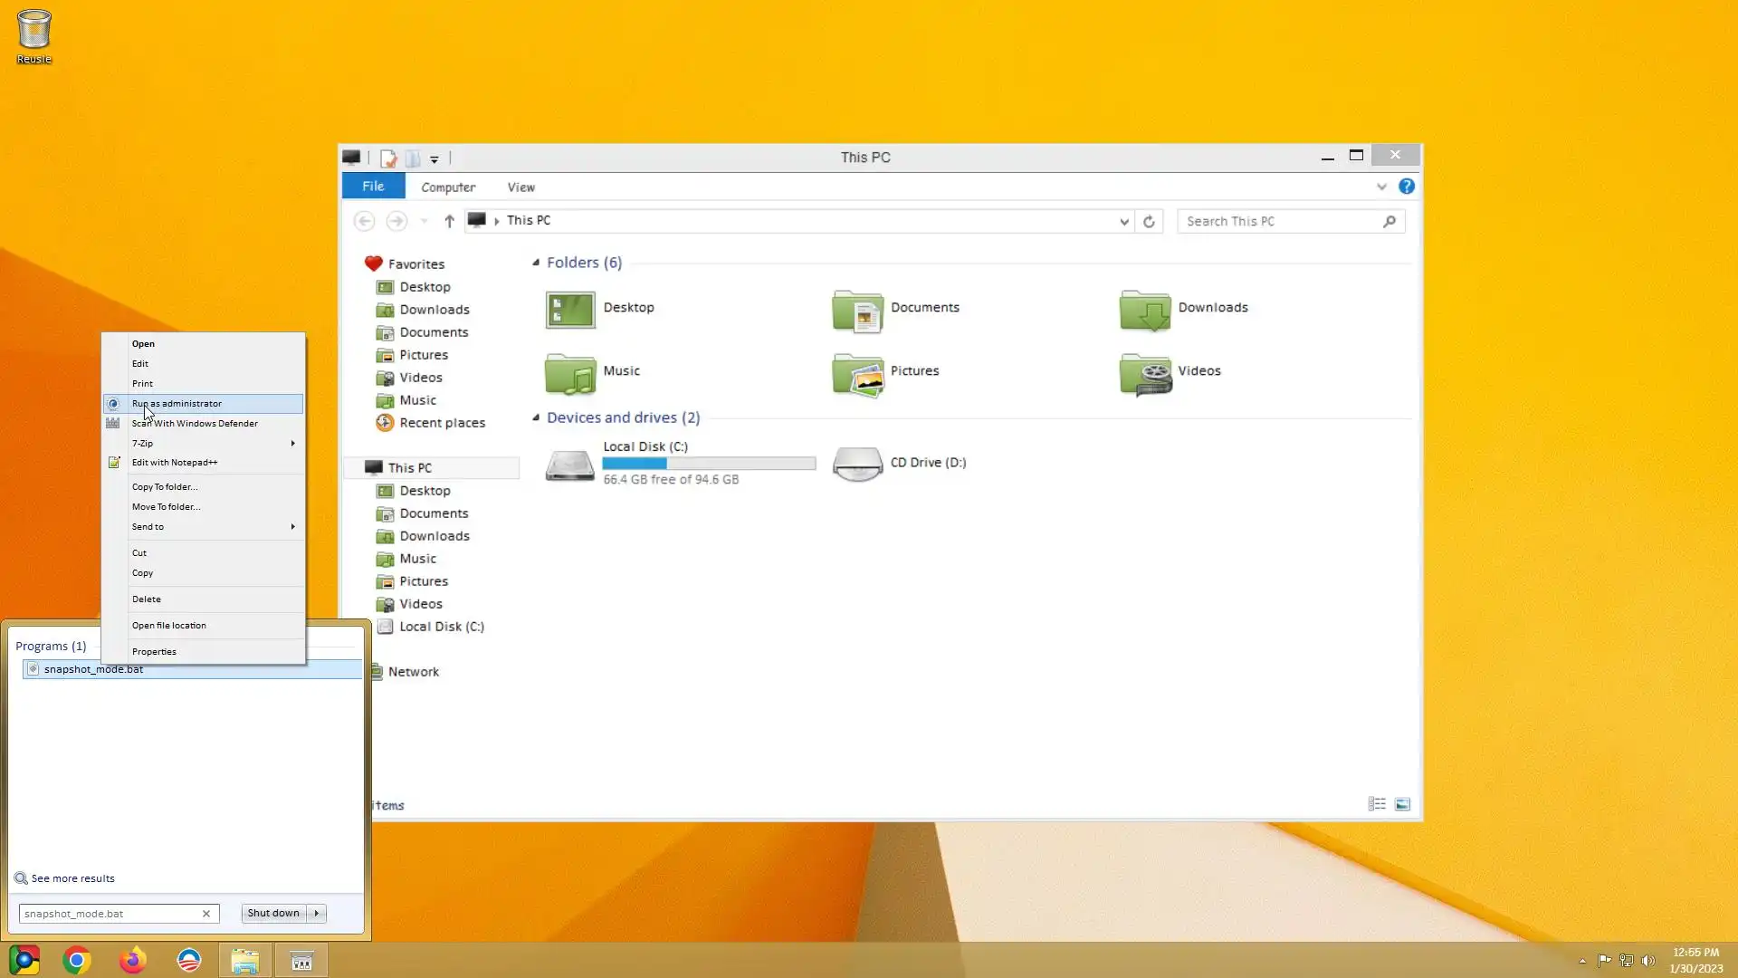Collapse the Folders (6) group
This screenshot has width=1738, height=978.
pos(536,263)
